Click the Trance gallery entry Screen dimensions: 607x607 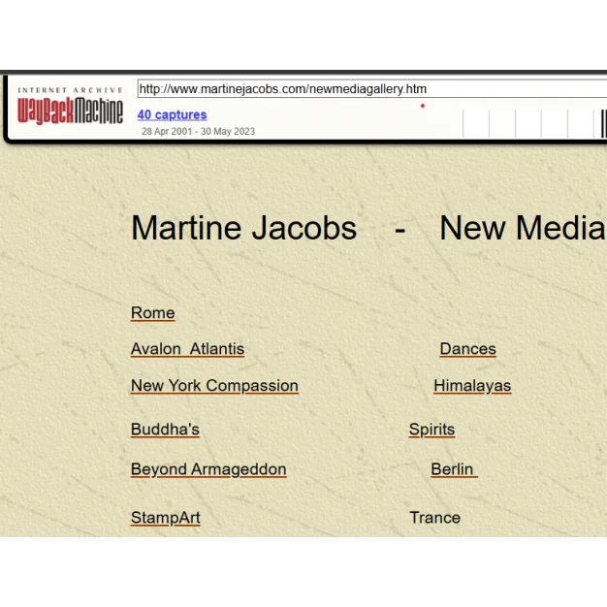coord(434,518)
